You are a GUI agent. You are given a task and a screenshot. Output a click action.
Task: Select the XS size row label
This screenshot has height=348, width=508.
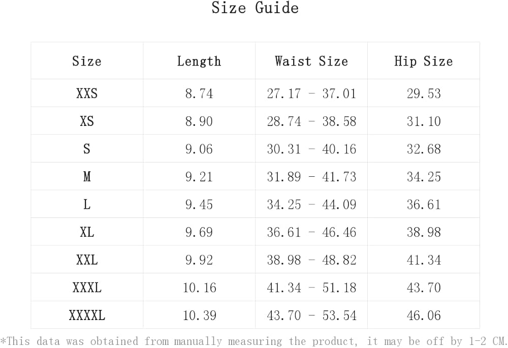pos(87,121)
